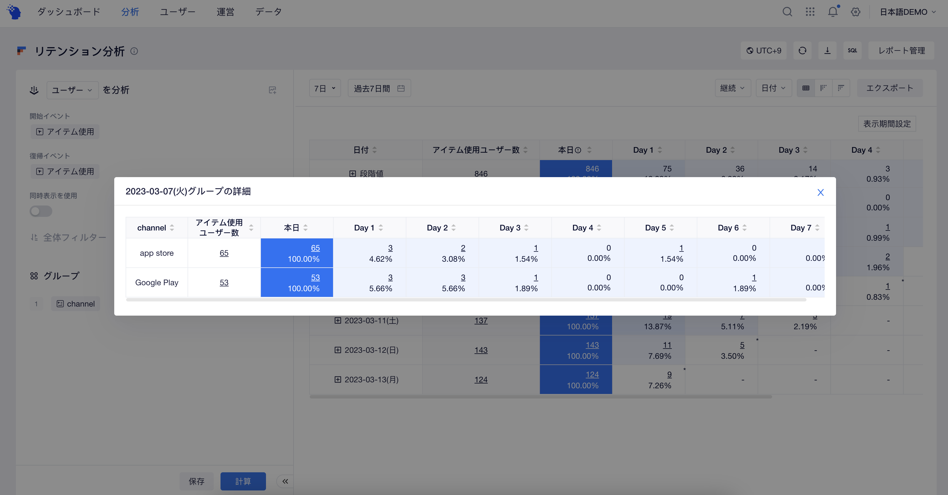Switch to table grid view icon

coord(806,88)
